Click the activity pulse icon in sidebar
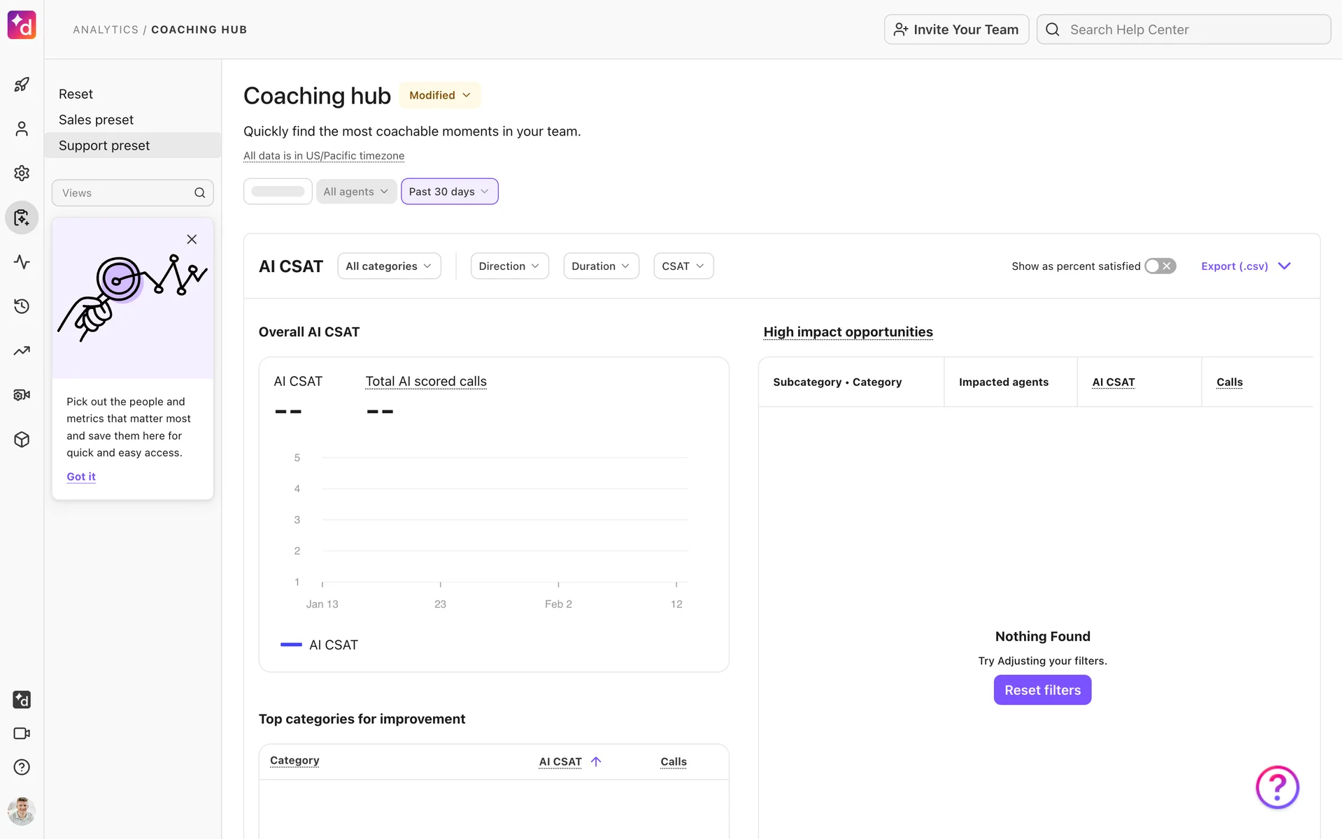Image resolution: width=1343 pixels, height=839 pixels. tap(22, 262)
